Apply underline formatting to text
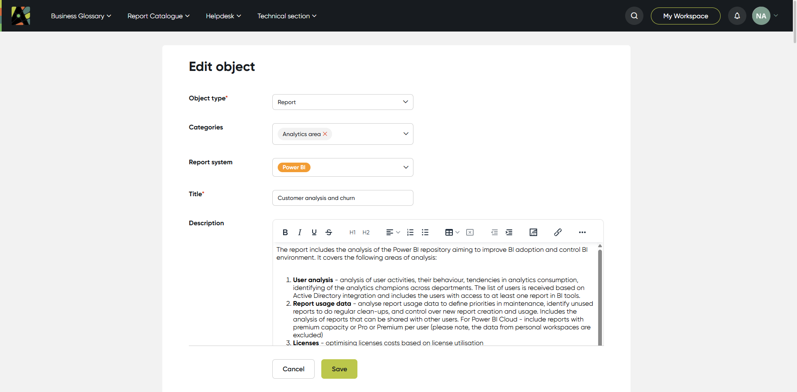The width and height of the screenshot is (797, 392). pyautogui.click(x=314, y=232)
